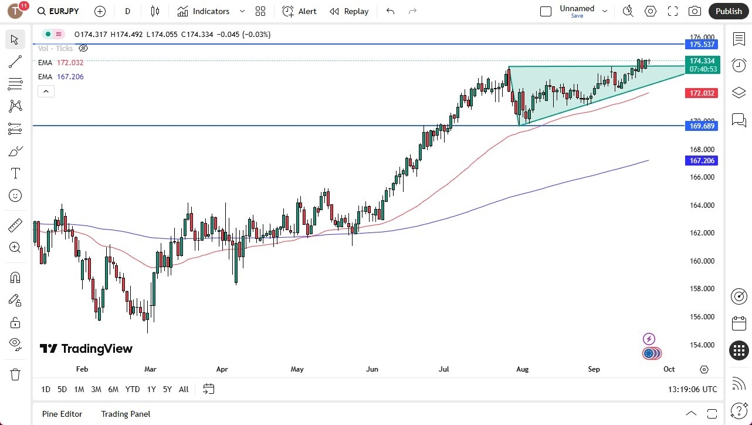Toggle Hide All Drawings eye icon
This screenshot has height=425, width=752.
coord(15,345)
